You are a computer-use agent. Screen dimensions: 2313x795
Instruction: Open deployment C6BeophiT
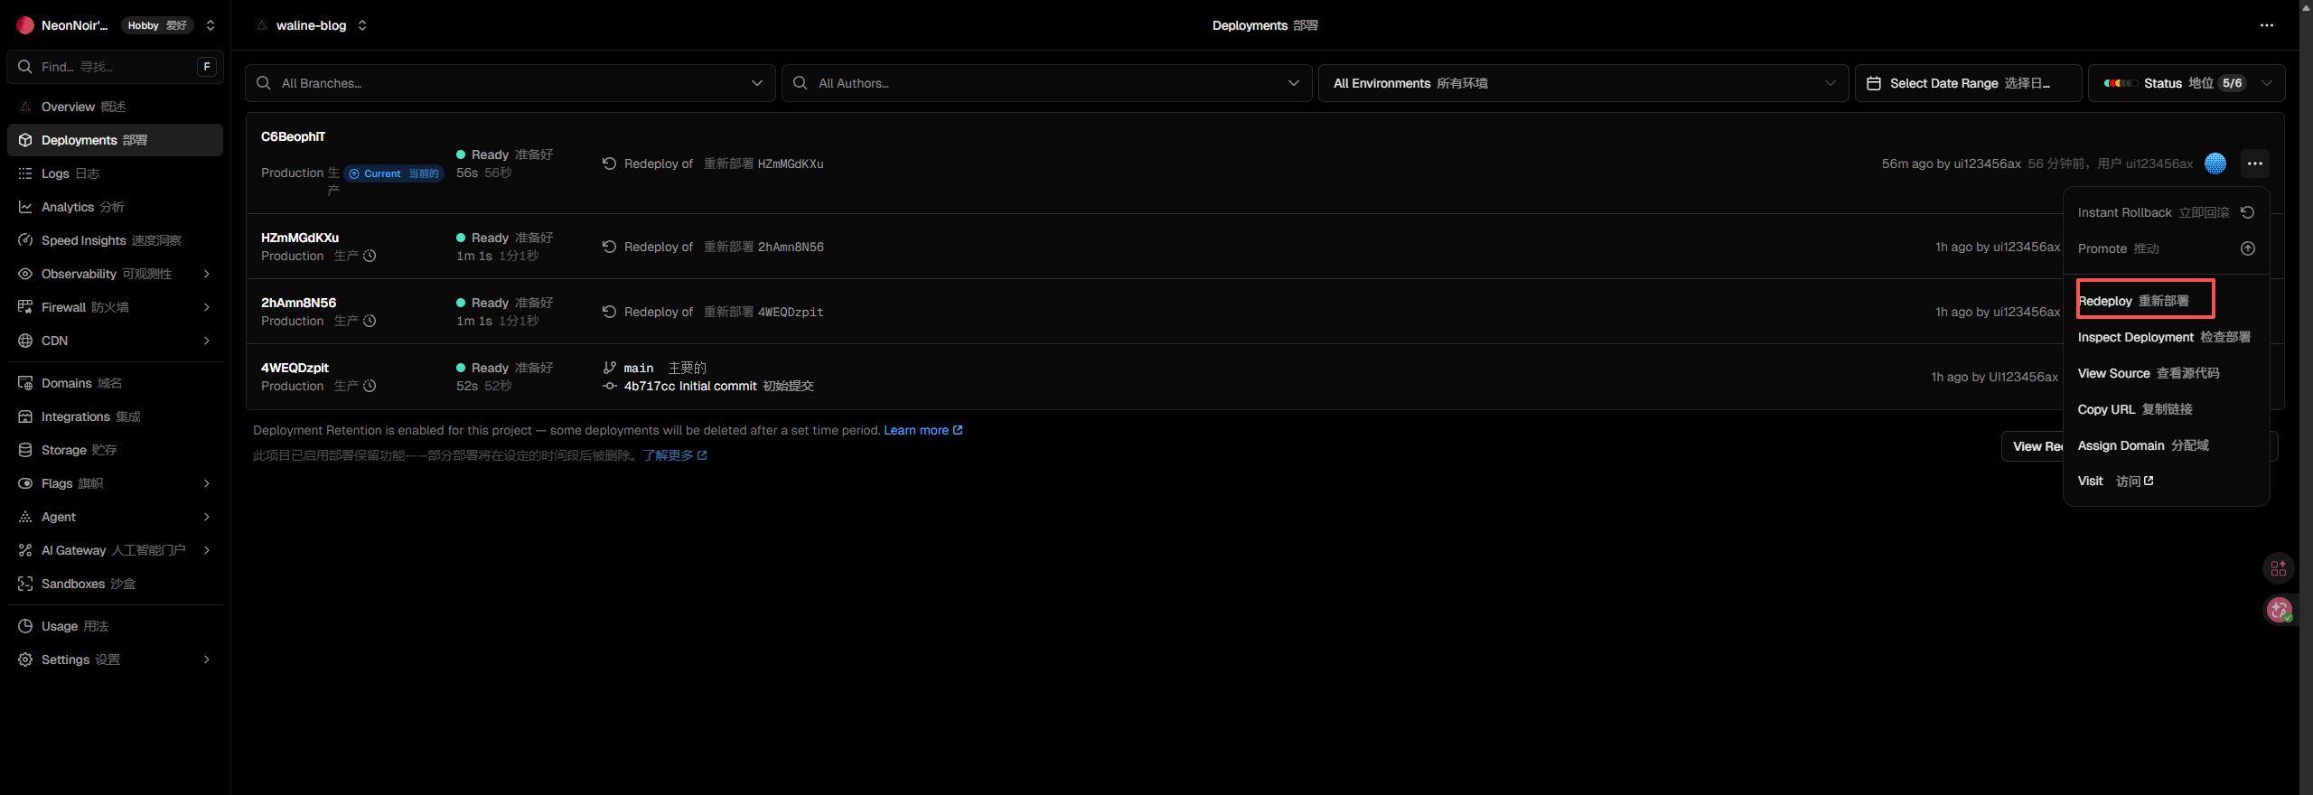[x=293, y=136]
